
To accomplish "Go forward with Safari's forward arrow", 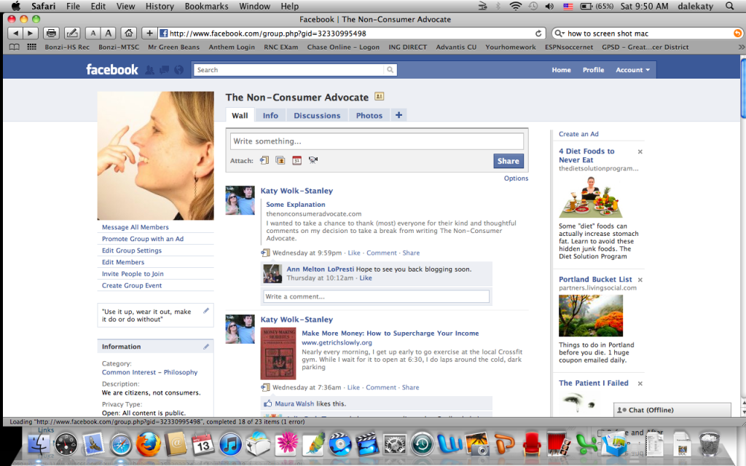I will point(31,33).
